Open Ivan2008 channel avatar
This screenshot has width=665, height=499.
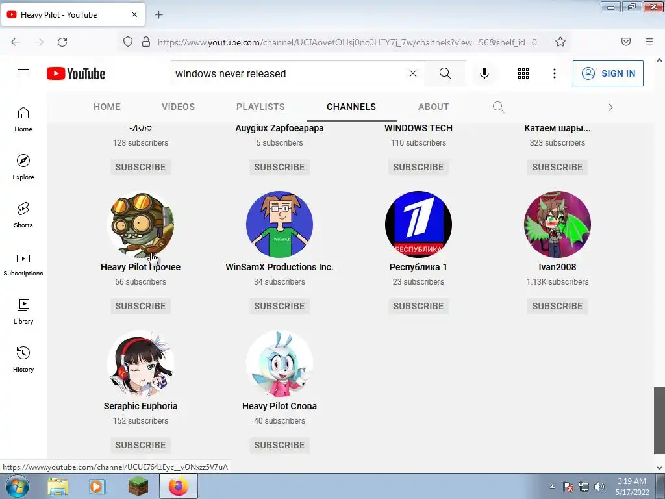(x=557, y=224)
